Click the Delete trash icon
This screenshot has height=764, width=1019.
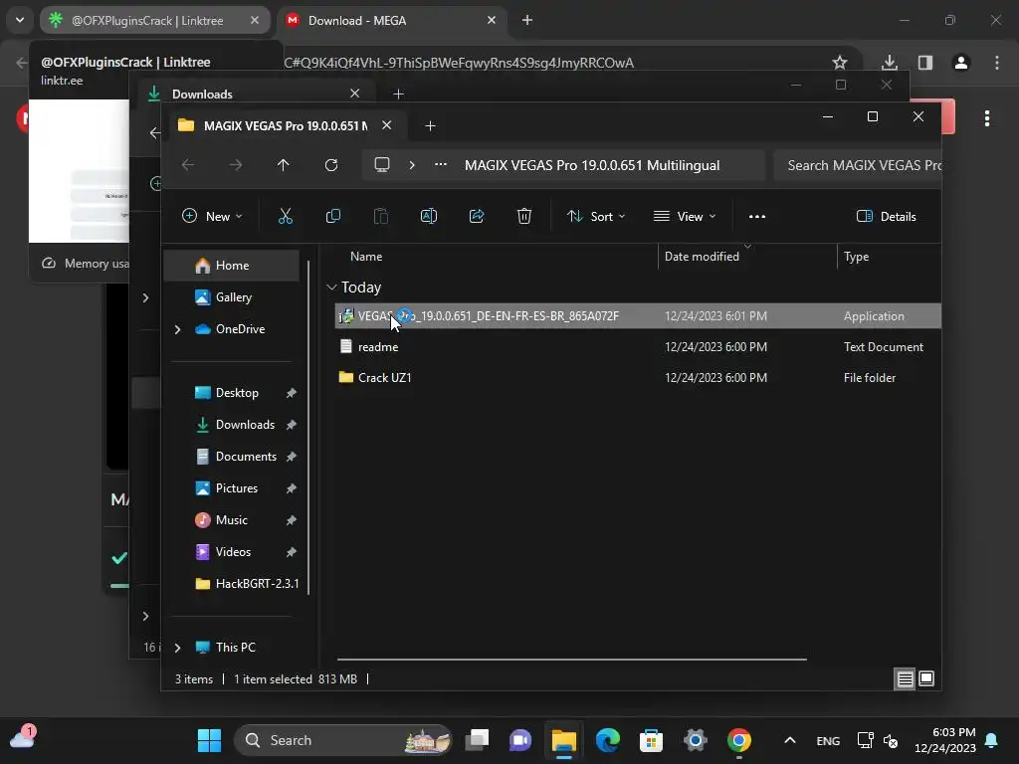(x=523, y=216)
